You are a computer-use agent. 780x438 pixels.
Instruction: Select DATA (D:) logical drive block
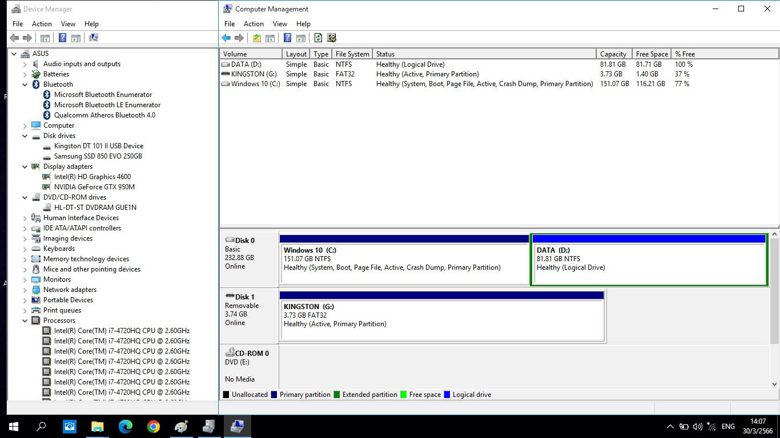pyautogui.click(x=649, y=259)
